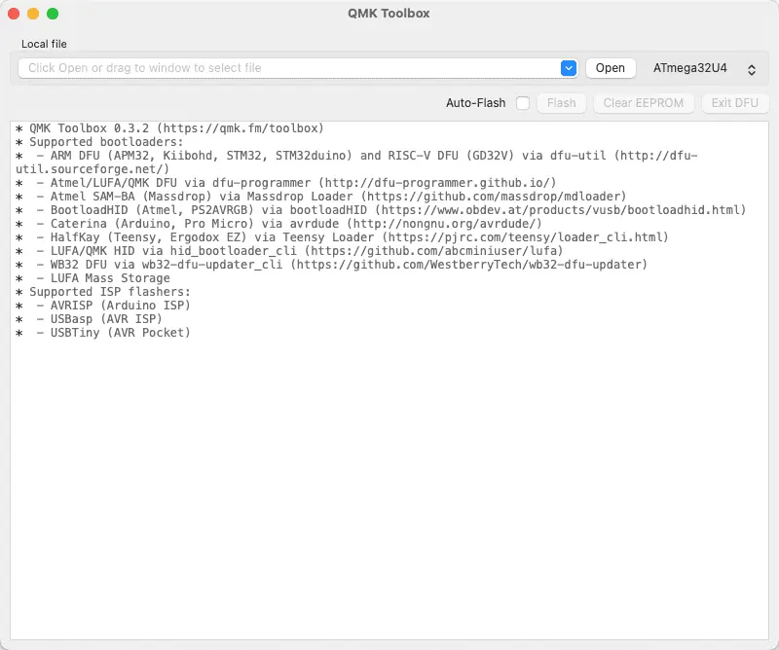Expand the local file history dropdown arrow
This screenshot has width=779, height=650.
(569, 68)
